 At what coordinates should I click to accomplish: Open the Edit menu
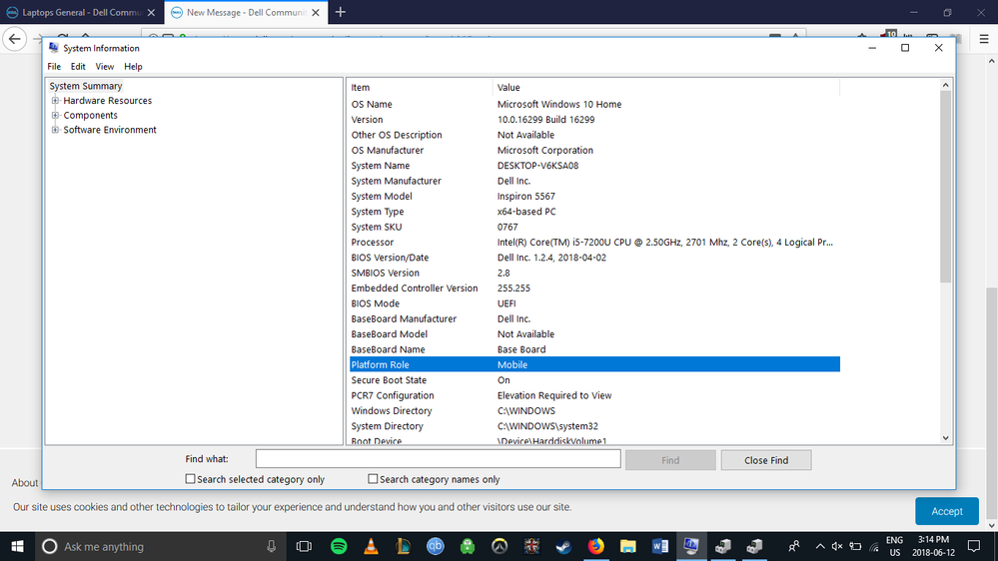pyautogui.click(x=78, y=66)
